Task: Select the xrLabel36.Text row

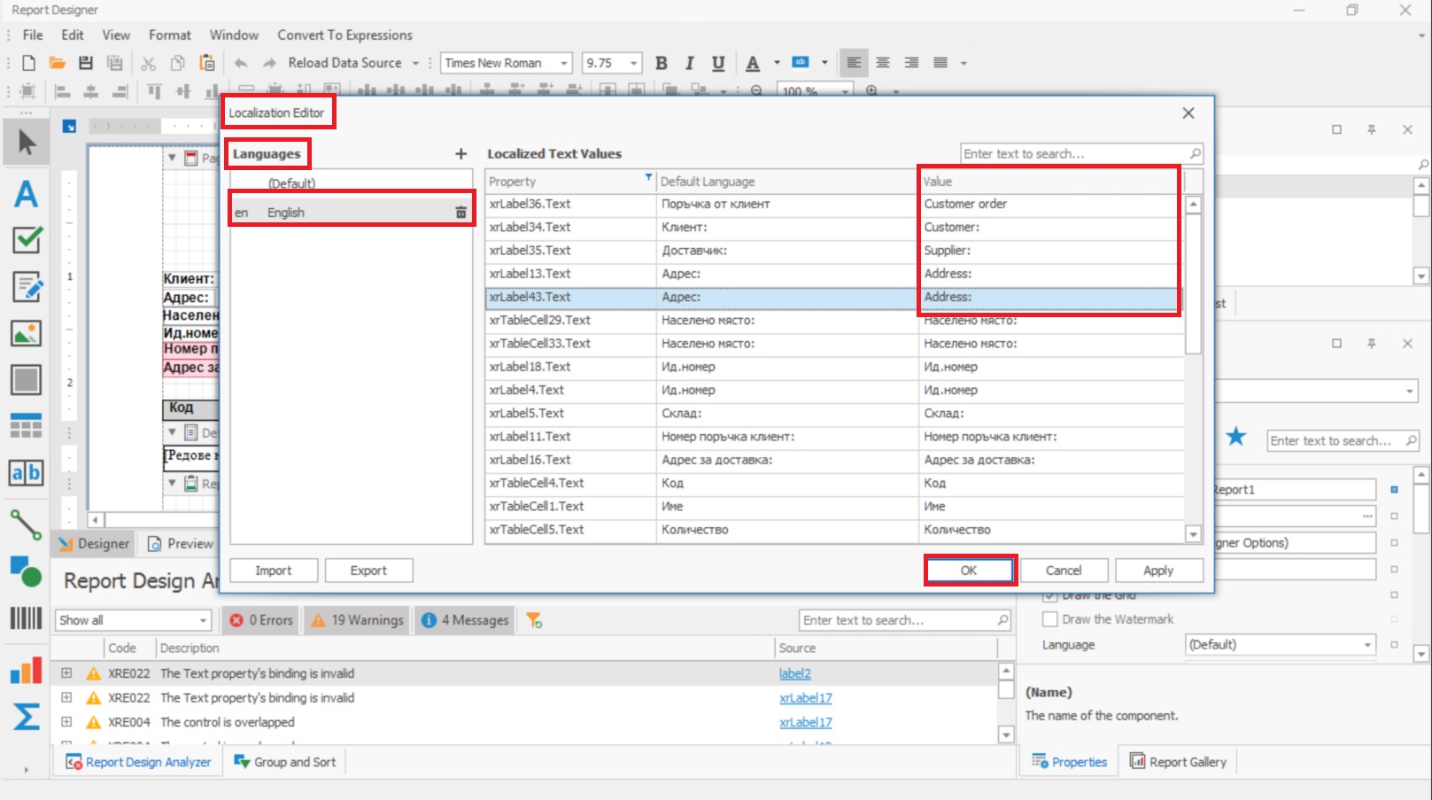Action: (x=834, y=204)
